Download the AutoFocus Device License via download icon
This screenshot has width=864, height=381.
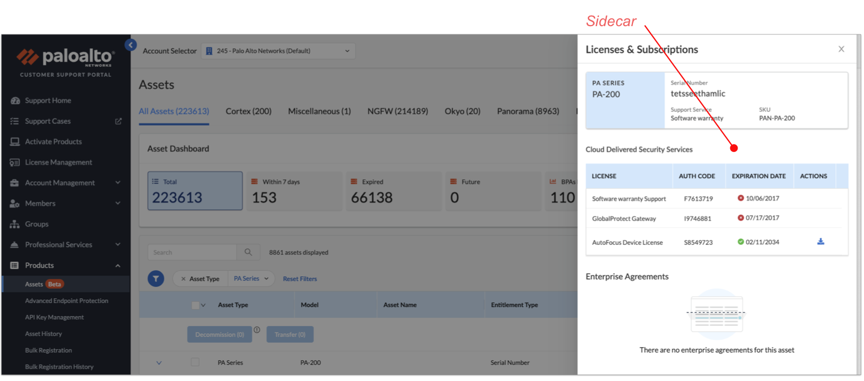(821, 242)
